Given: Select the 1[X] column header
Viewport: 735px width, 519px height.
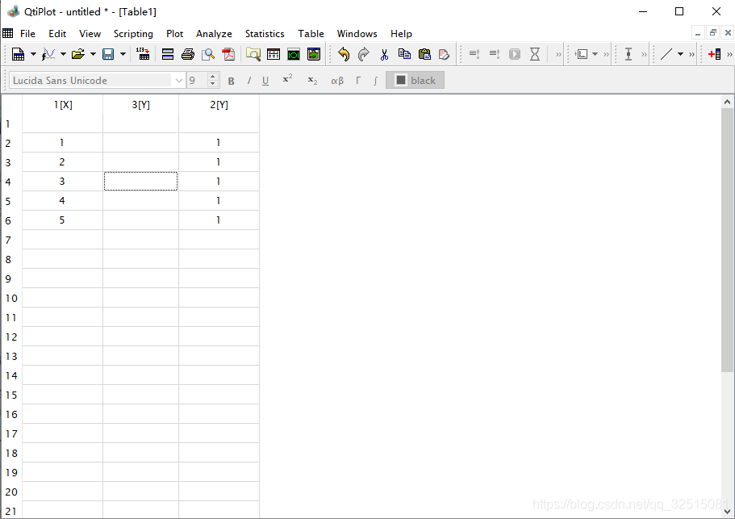Looking at the screenshot, I should coord(63,105).
